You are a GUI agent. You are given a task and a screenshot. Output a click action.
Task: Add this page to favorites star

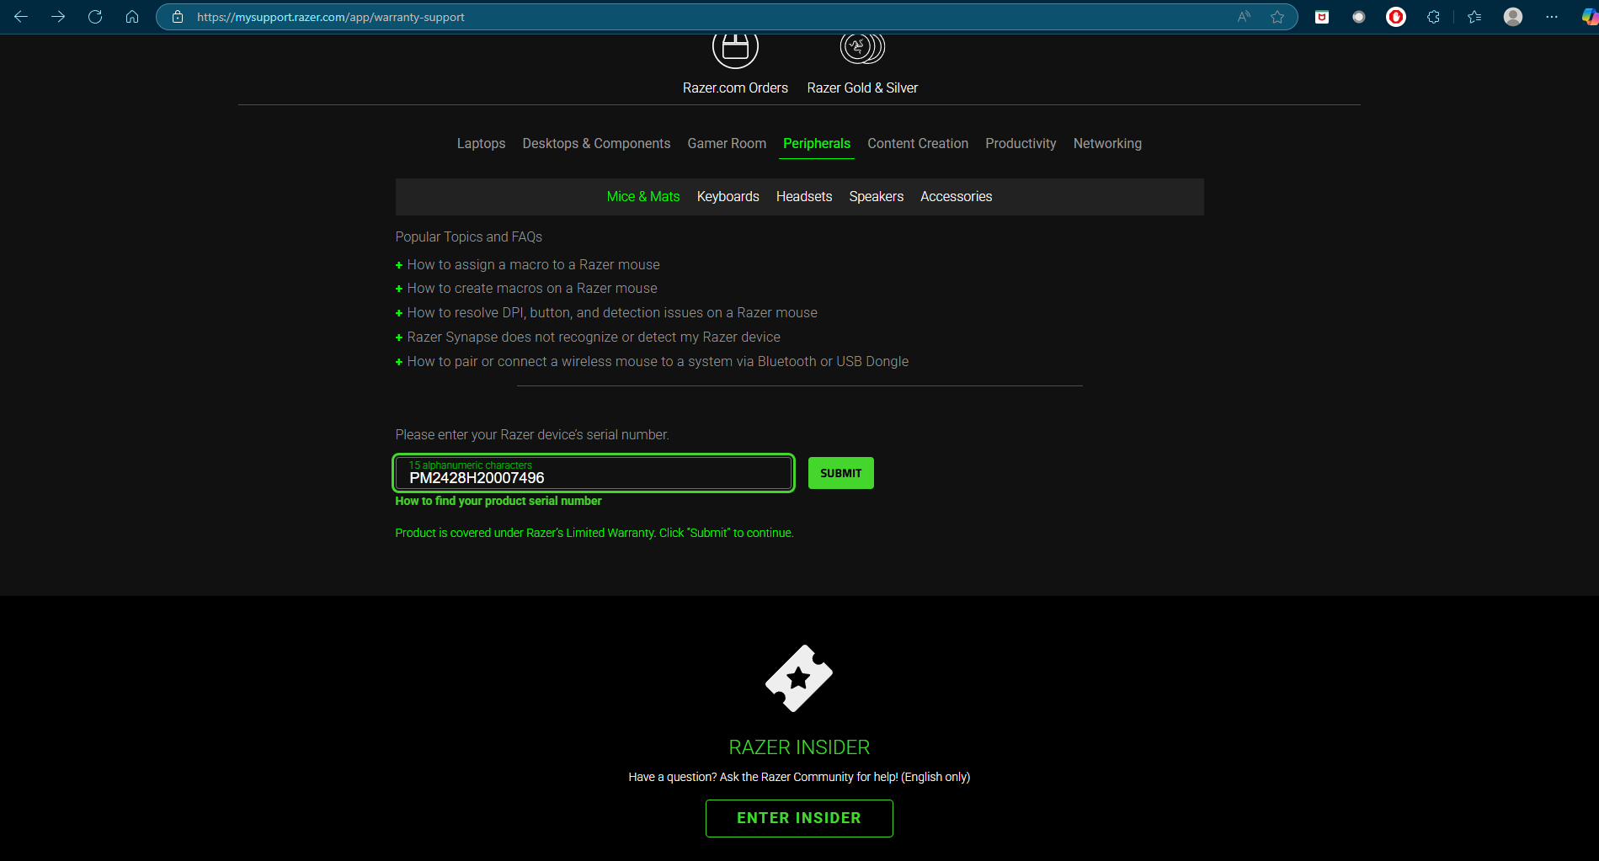click(1277, 17)
